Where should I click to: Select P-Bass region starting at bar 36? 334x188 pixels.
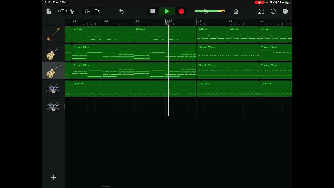[x=243, y=34]
